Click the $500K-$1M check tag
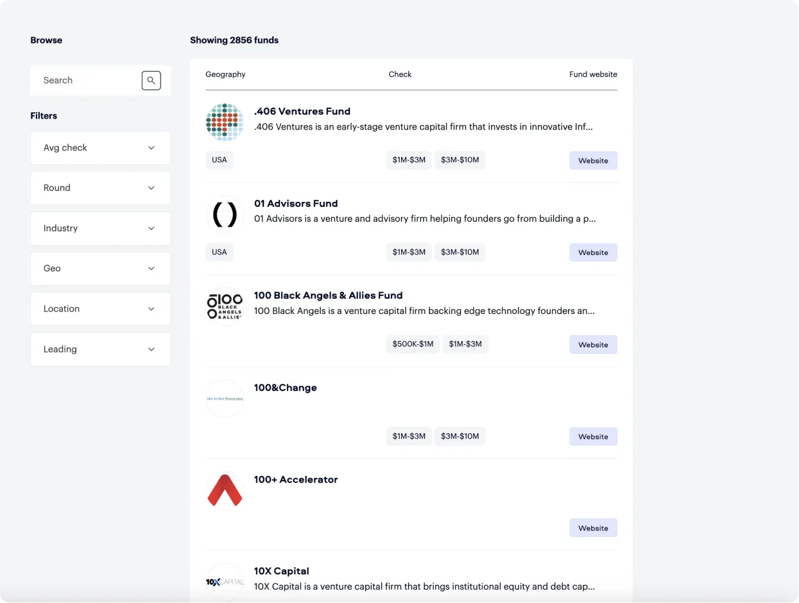799x603 pixels. 413,344
